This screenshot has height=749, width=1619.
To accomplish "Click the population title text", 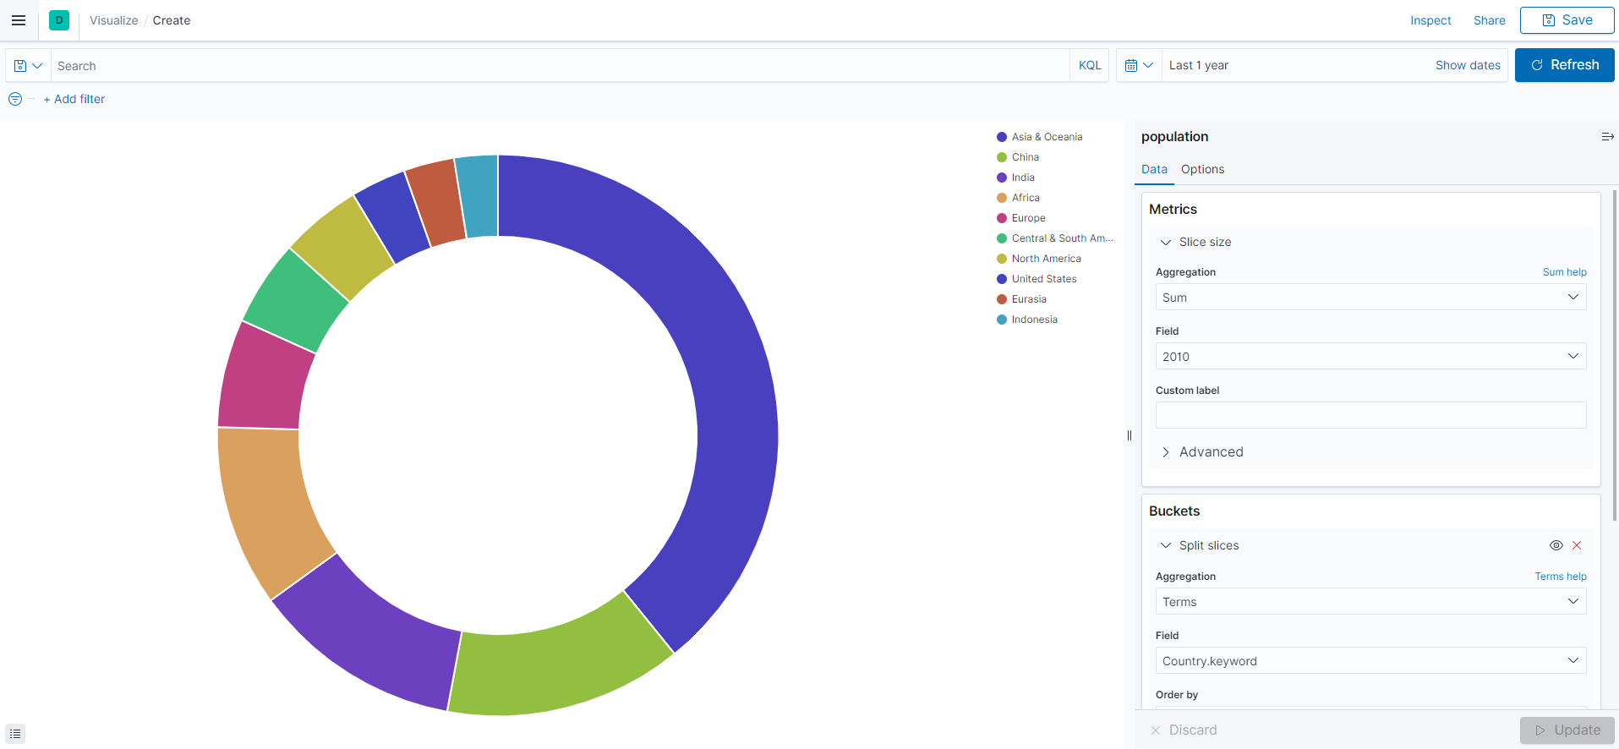I will coord(1174,136).
